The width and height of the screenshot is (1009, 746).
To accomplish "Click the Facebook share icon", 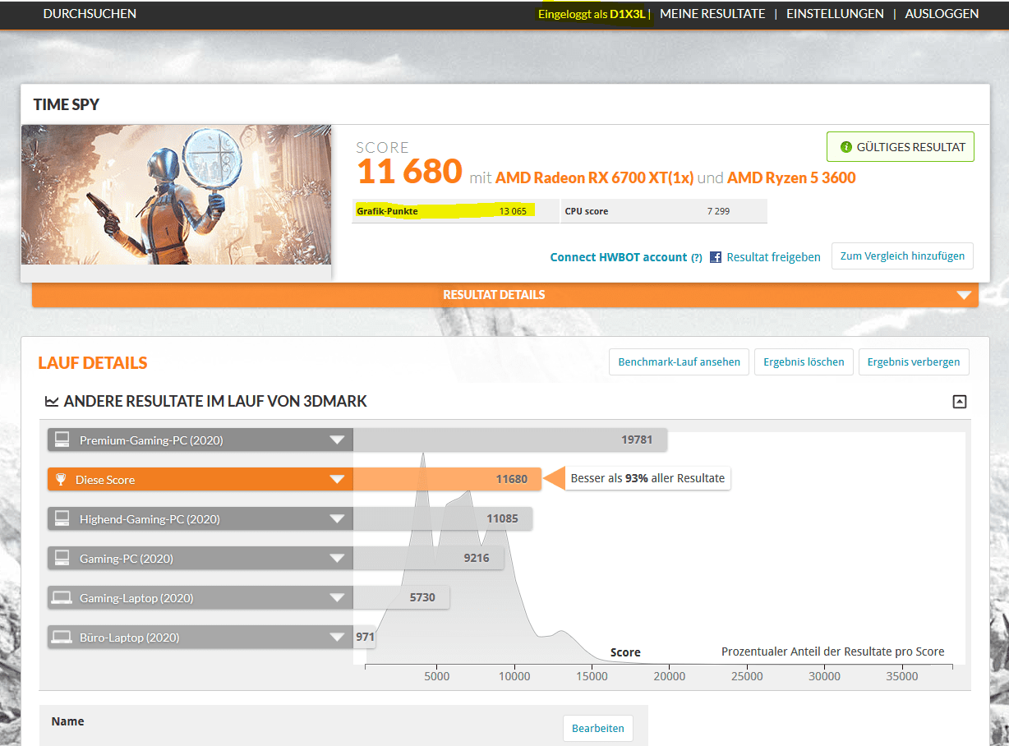I will pyautogui.click(x=716, y=257).
